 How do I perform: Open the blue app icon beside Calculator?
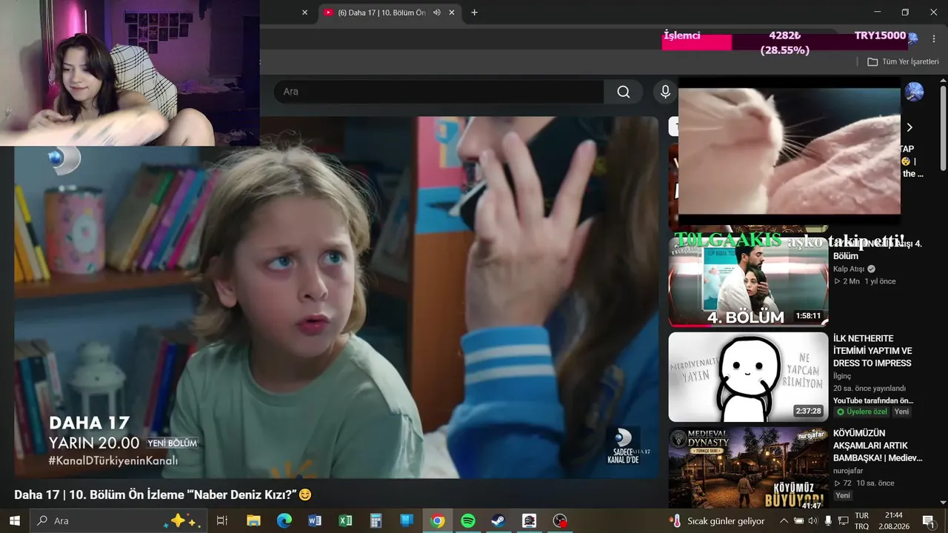point(407,520)
